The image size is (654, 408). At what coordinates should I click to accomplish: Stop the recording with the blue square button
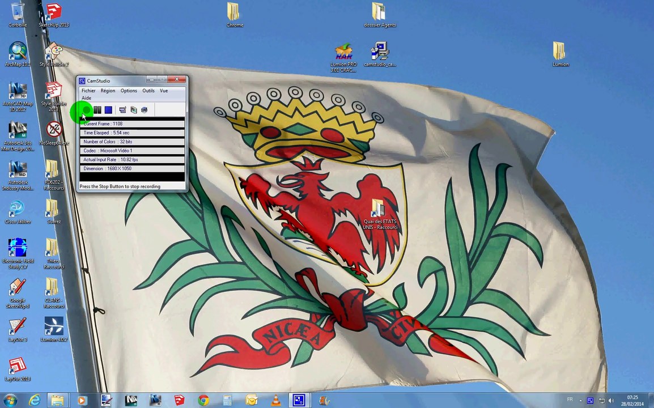(x=108, y=110)
